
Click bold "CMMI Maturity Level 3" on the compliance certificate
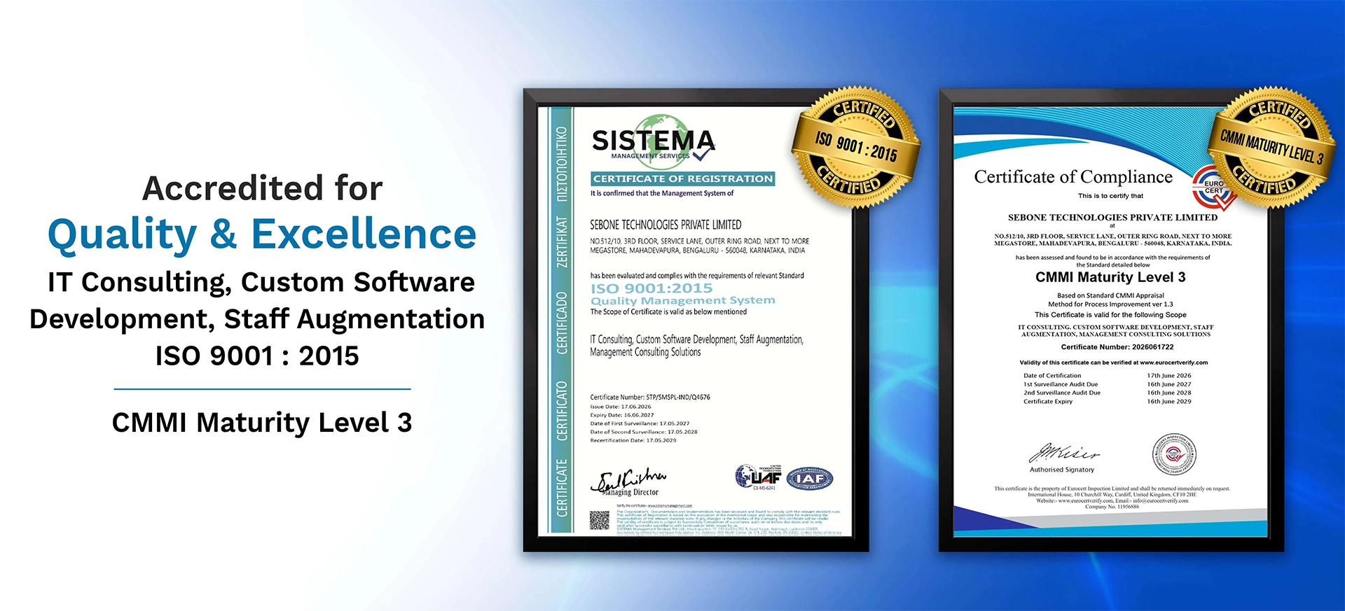tap(1110, 277)
